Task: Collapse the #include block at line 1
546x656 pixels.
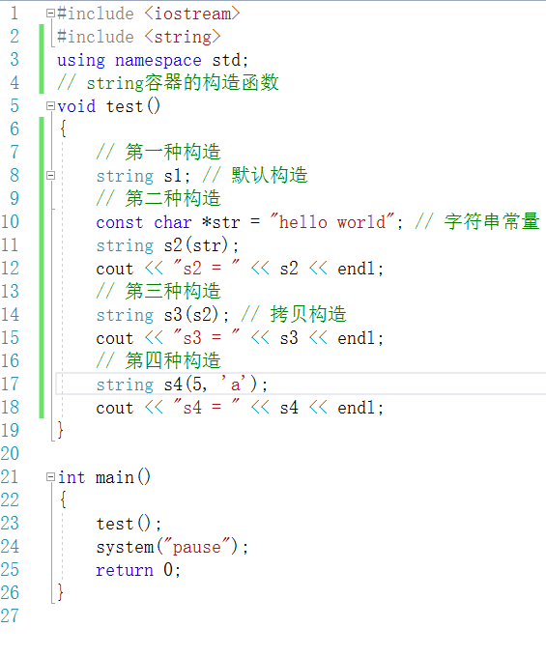Action: click(50, 14)
